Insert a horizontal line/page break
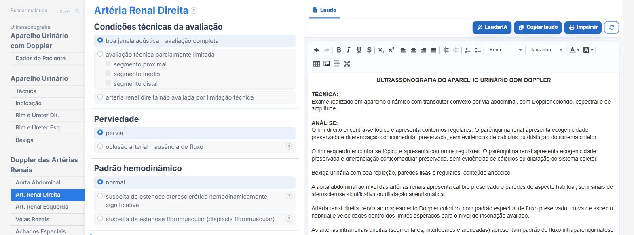The image size is (634, 235). click(336, 64)
